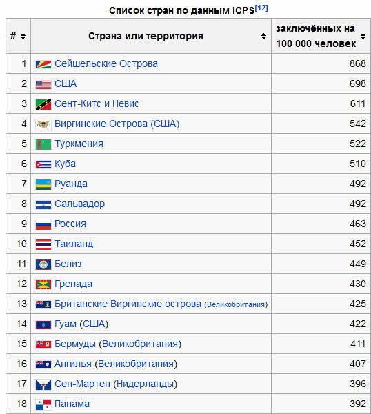
Task: Click the Grenada flag icon
Action: (43, 284)
